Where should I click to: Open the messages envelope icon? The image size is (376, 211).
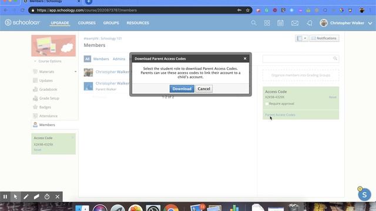click(295, 23)
